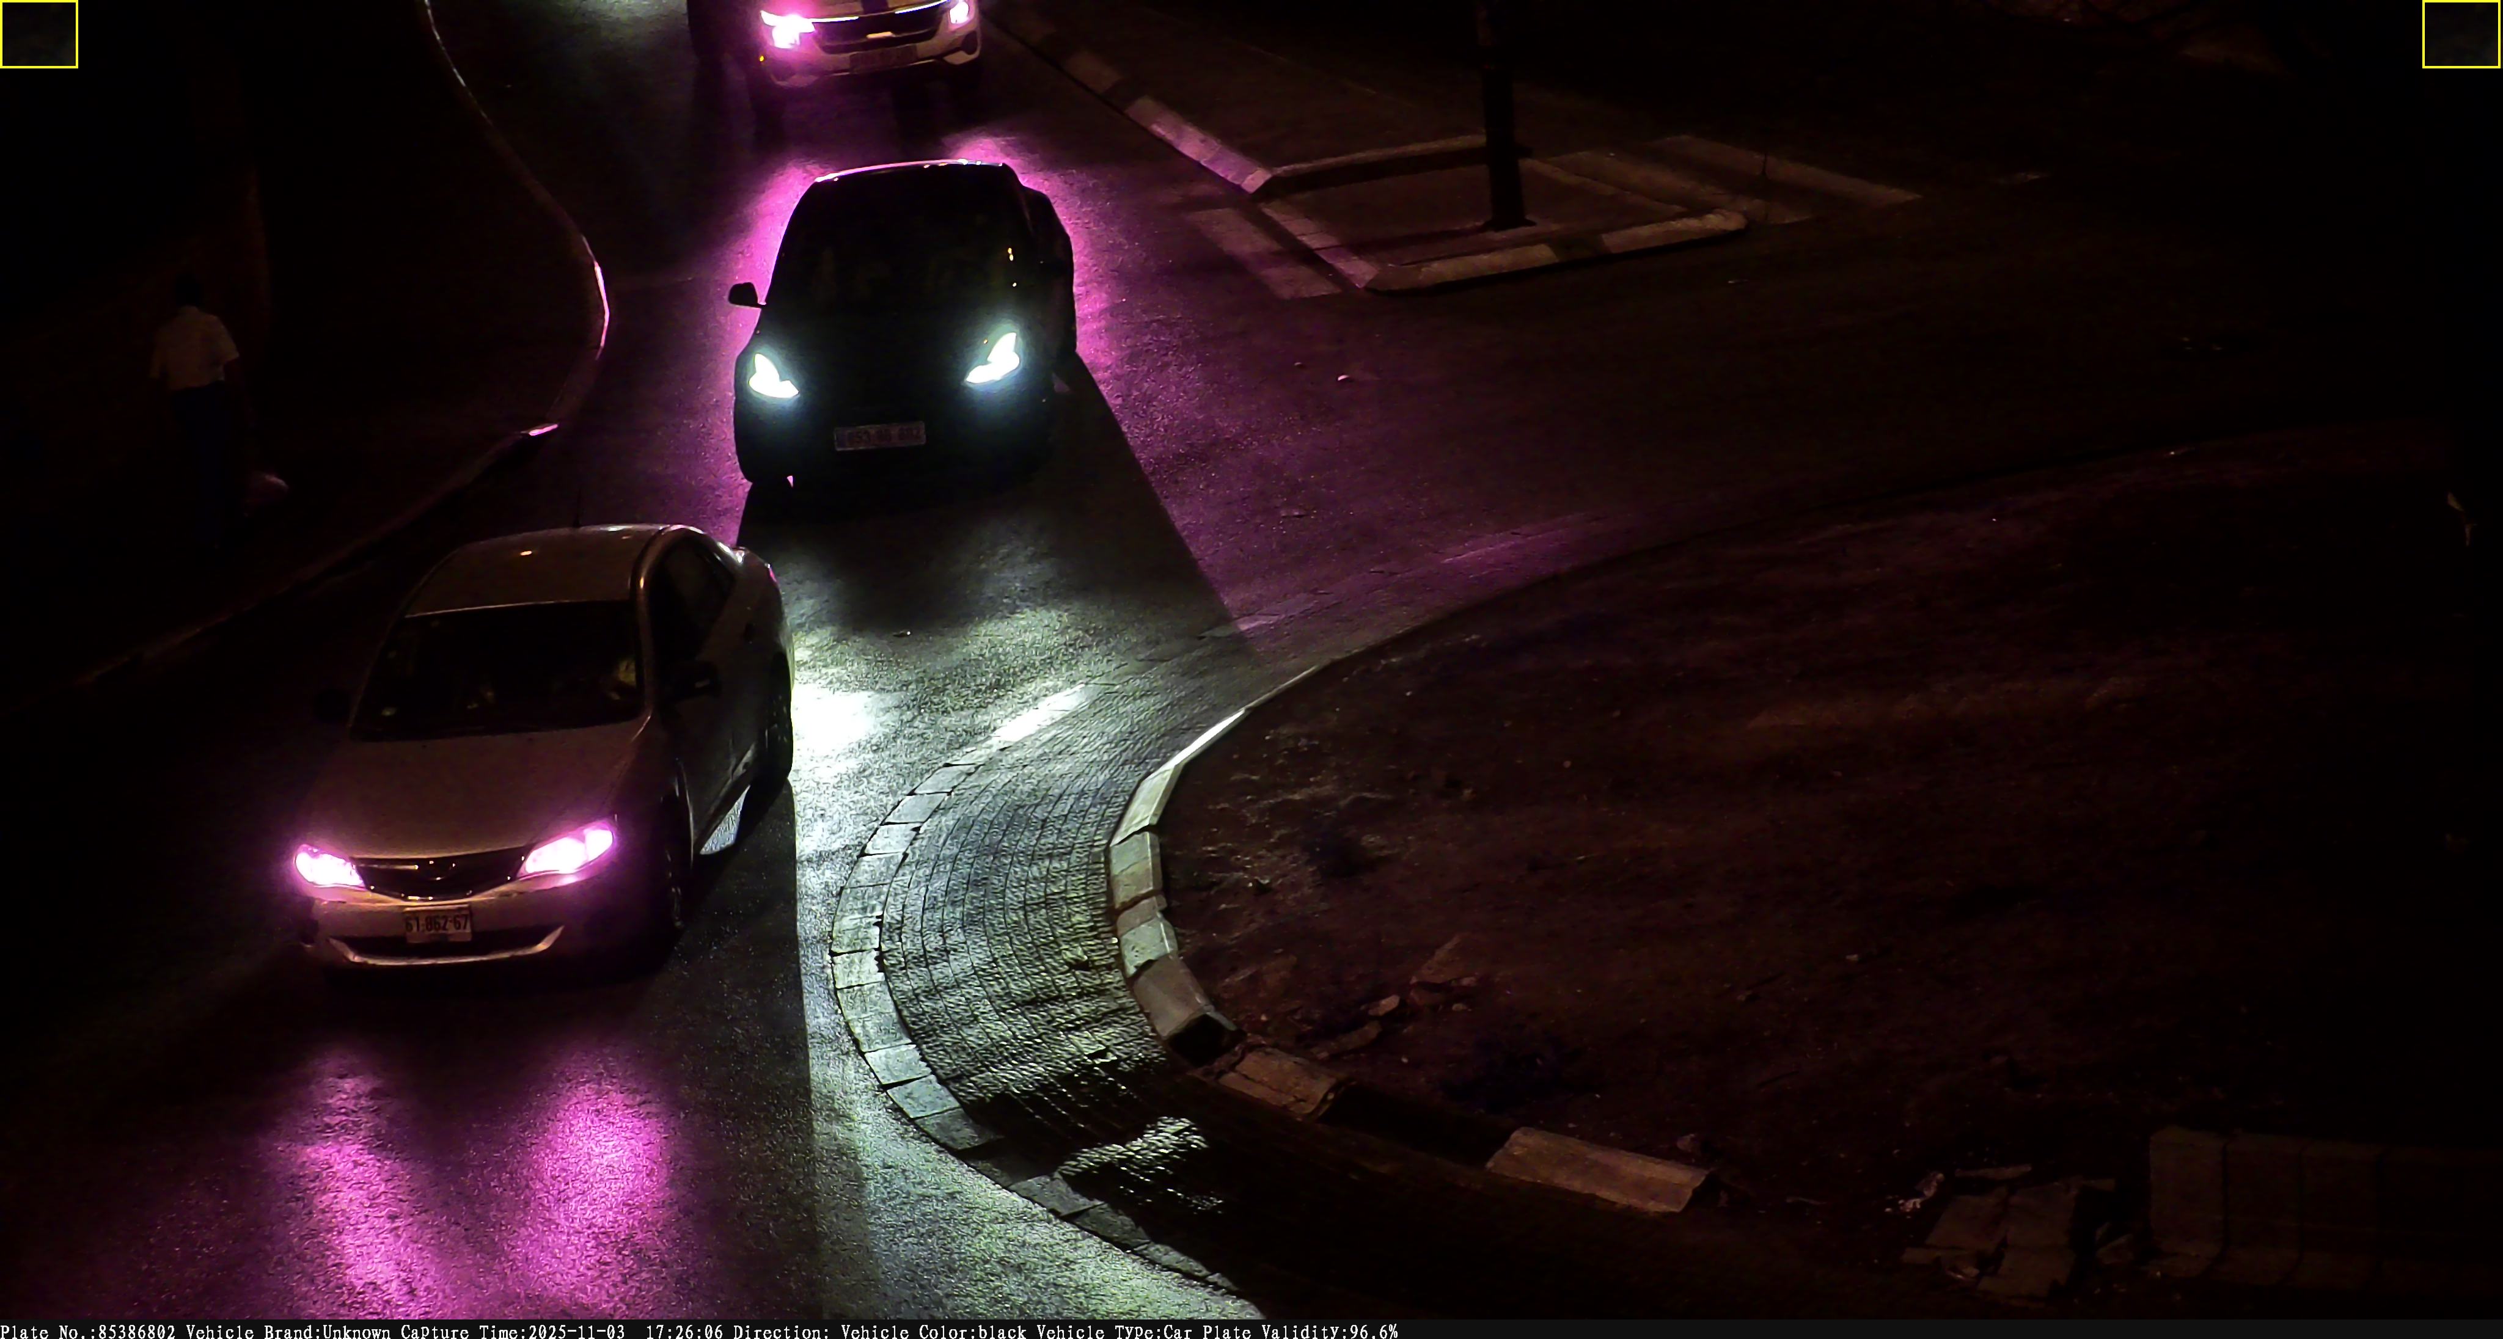This screenshot has width=2503, height=1339.
Task: Click the Plate No. 85386802 text
Action: pyautogui.click(x=89, y=1331)
